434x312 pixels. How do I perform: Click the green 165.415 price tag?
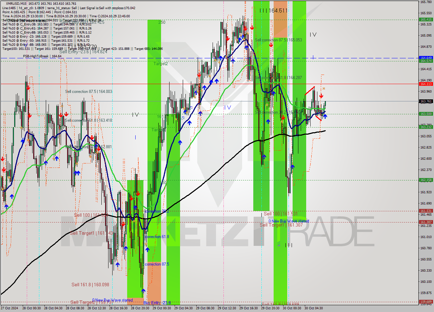(x=426, y=20)
